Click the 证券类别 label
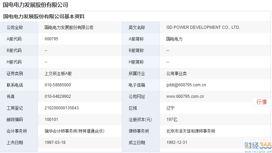The image size is (272, 153). [15, 73]
